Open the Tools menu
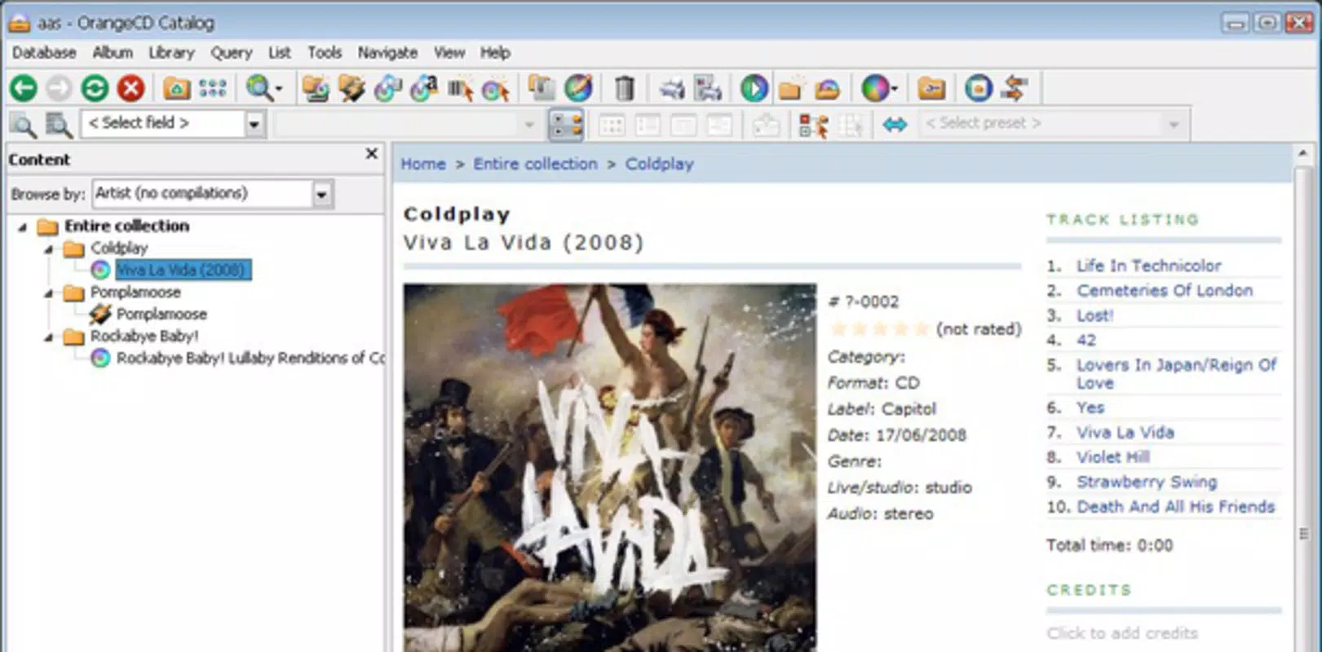Image resolution: width=1322 pixels, height=652 pixels. point(325,53)
